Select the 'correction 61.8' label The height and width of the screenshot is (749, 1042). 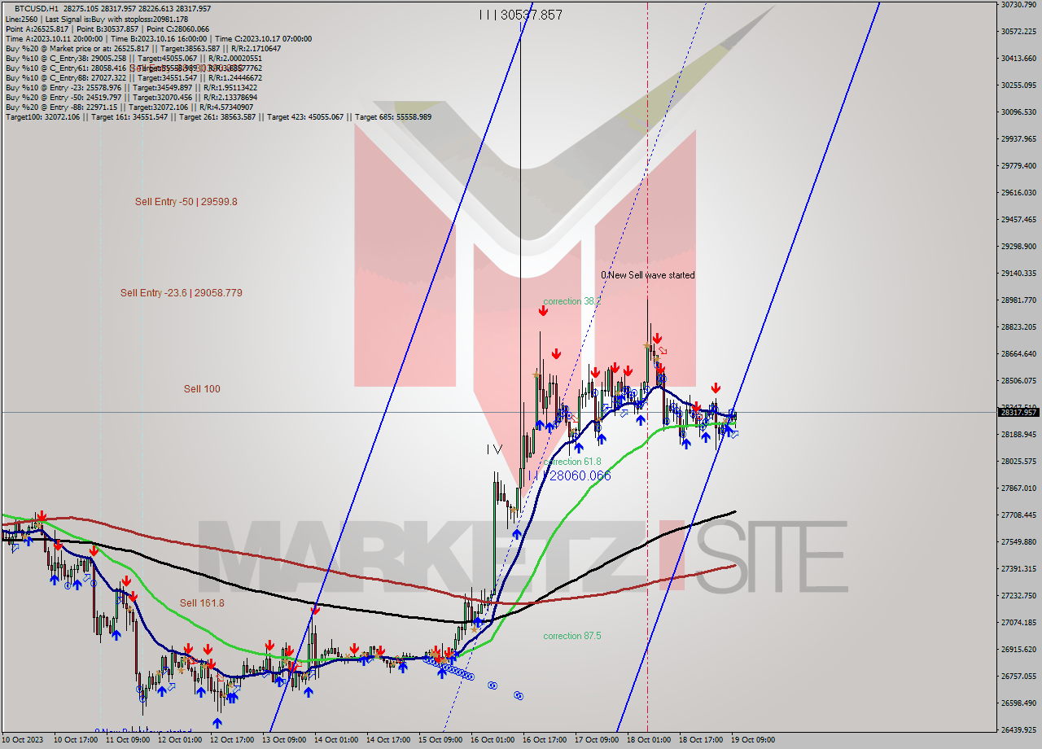(572, 462)
